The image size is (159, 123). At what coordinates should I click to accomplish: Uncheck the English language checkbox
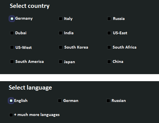11,101
